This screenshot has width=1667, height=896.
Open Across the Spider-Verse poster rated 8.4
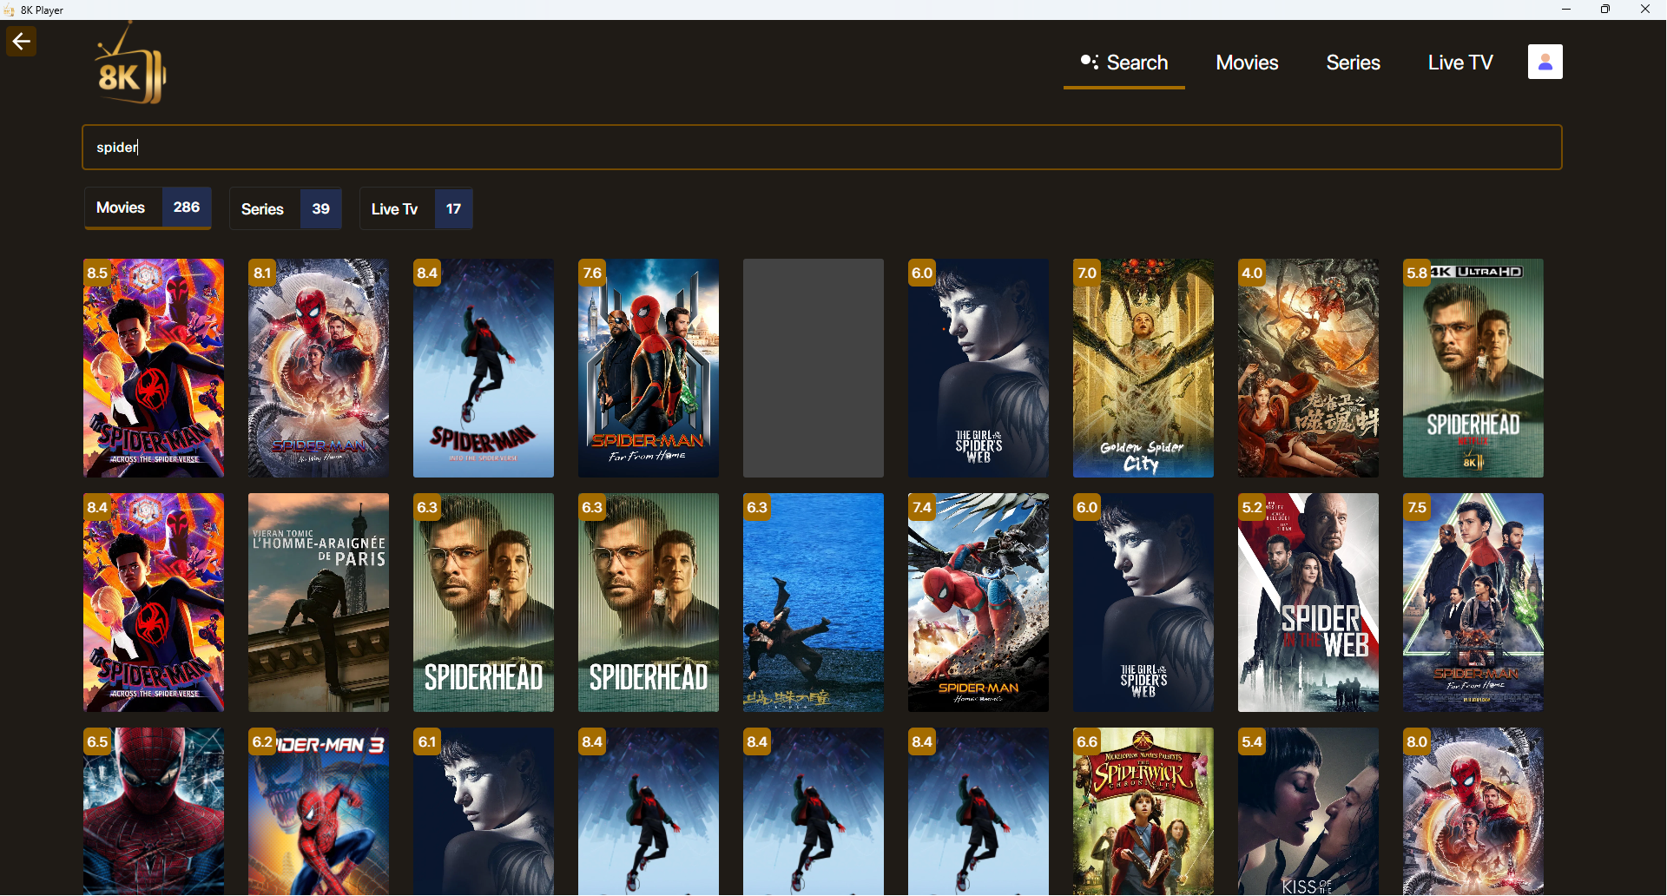[x=154, y=603]
